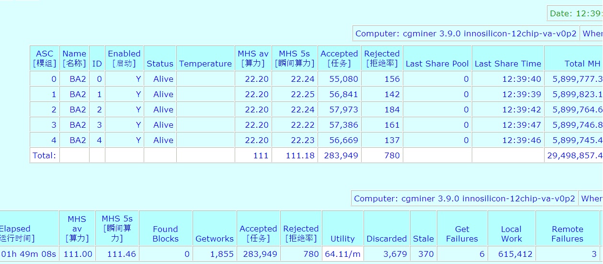The width and height of the screenshot is (603, 264).
Task: Click the total MHS 5s value 111.18
Action: pos(300,155)
